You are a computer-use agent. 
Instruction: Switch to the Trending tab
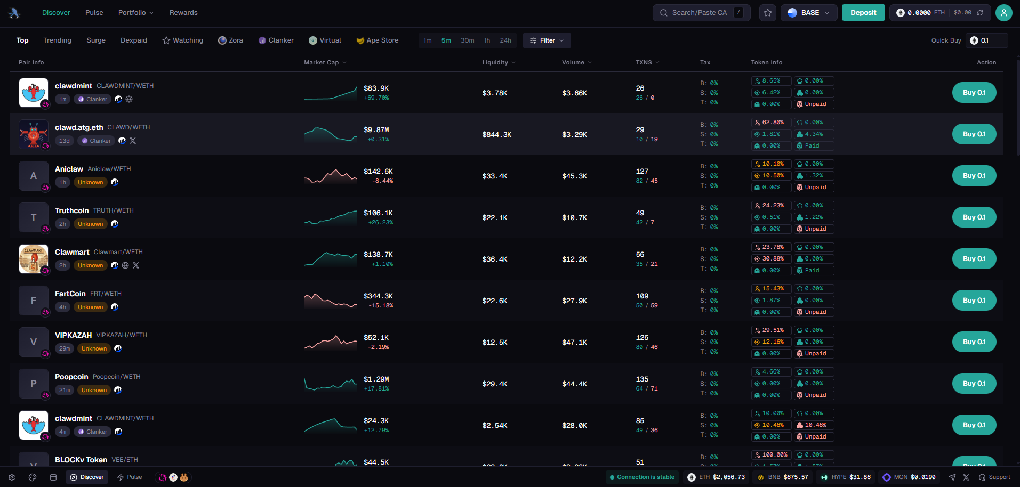click(x=57, y=40)
